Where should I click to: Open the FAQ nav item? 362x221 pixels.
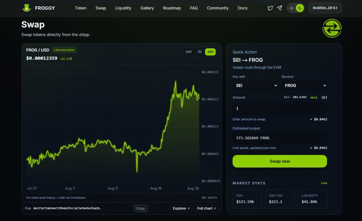point(194,8)
